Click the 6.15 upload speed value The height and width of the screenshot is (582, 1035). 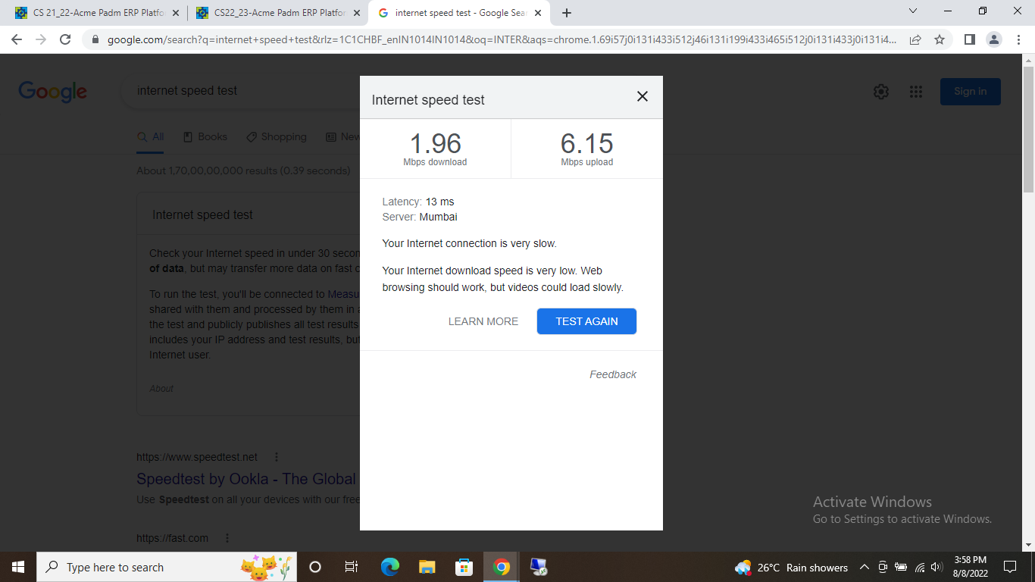point(587,144)
